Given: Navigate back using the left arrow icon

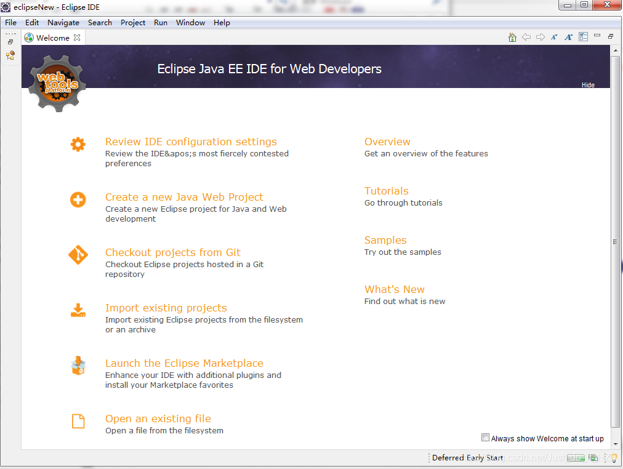Looking at the screenshot, I should (526, 37).
